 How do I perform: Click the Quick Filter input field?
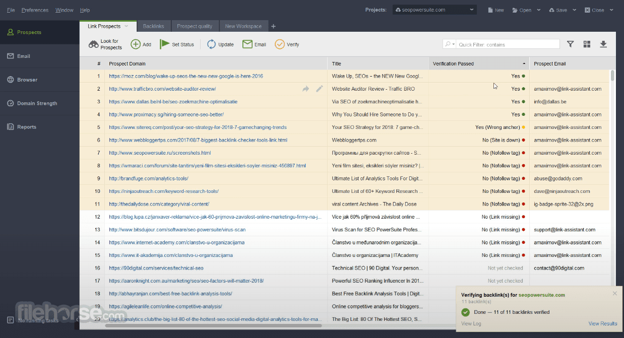pyautogui.click(x=508, y=44)
